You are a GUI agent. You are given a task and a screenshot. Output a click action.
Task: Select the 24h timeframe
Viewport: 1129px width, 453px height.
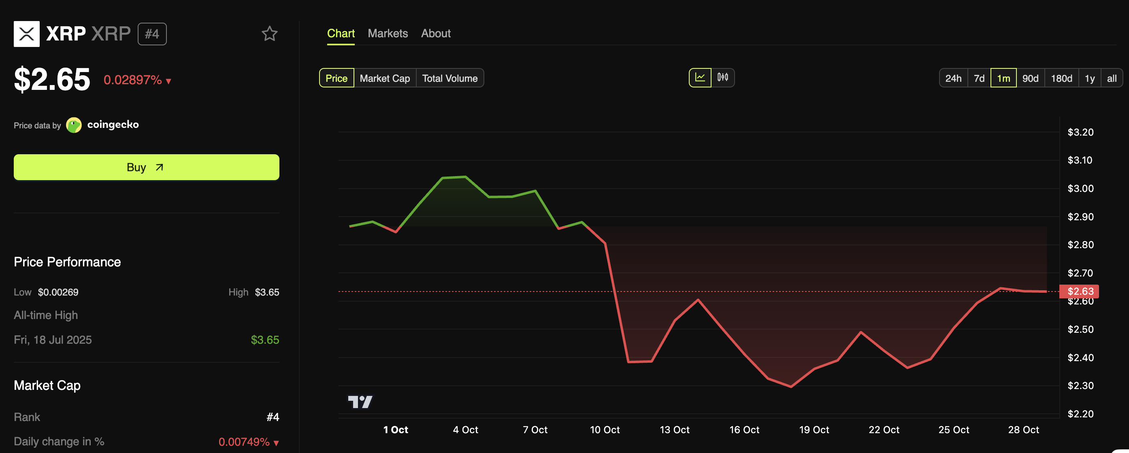(x=954, y=78)
